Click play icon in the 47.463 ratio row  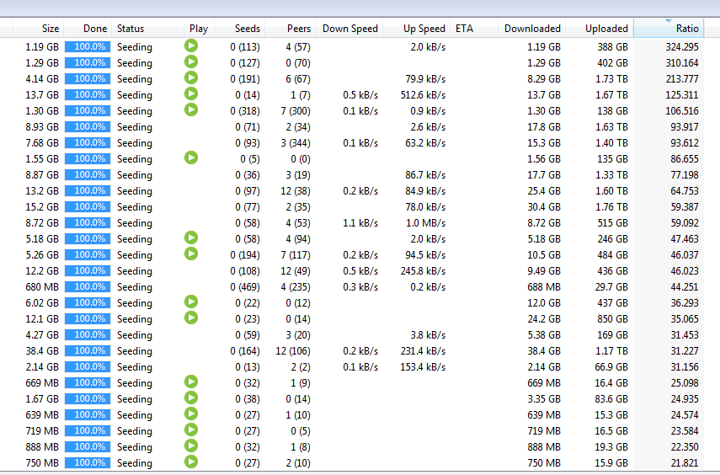tap(191, 238)
